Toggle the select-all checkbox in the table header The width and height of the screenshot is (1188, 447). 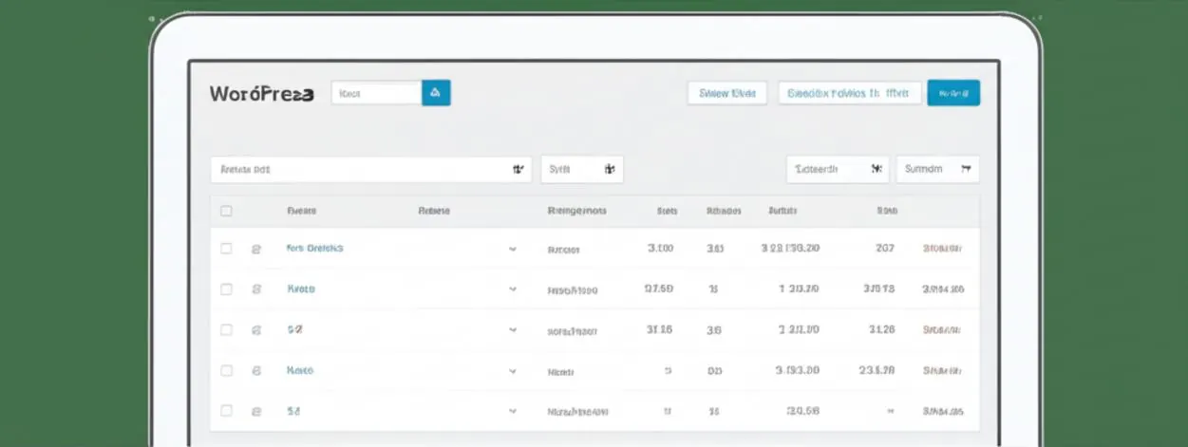coord(226,211)
